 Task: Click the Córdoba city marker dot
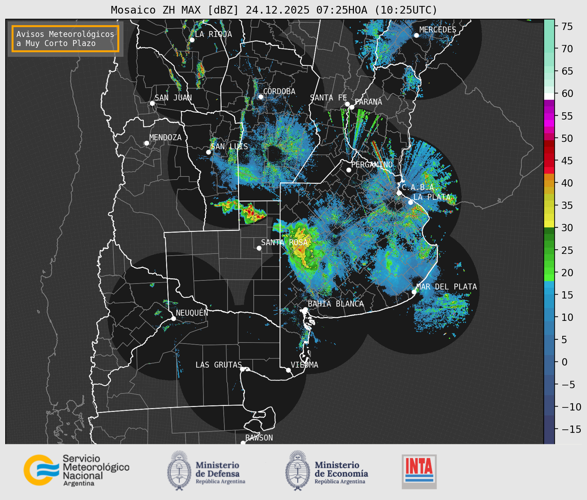(261, 97)
